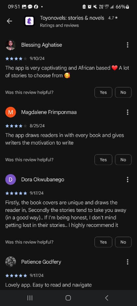Open options menu for Magdalene Frimponmaa's review
Viewport: 137px width, 306px height.
(x=127, y=112)
